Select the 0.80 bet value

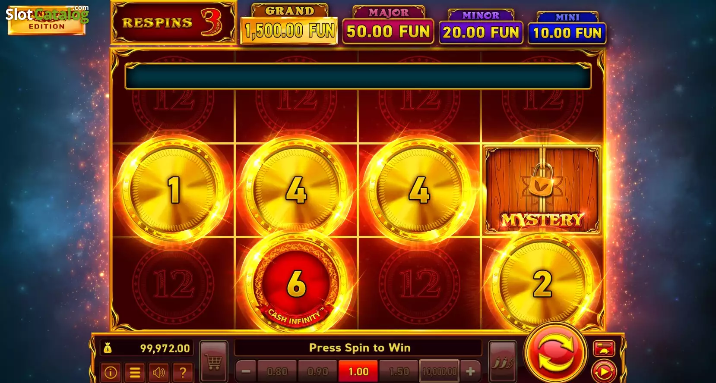pyautogui.click(x=277, y=371)
